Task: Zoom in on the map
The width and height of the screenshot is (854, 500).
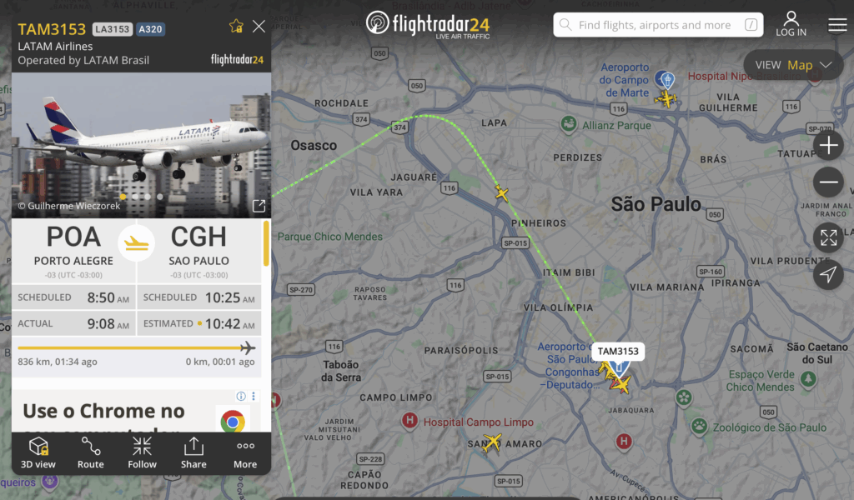Action: click(828, 146)
